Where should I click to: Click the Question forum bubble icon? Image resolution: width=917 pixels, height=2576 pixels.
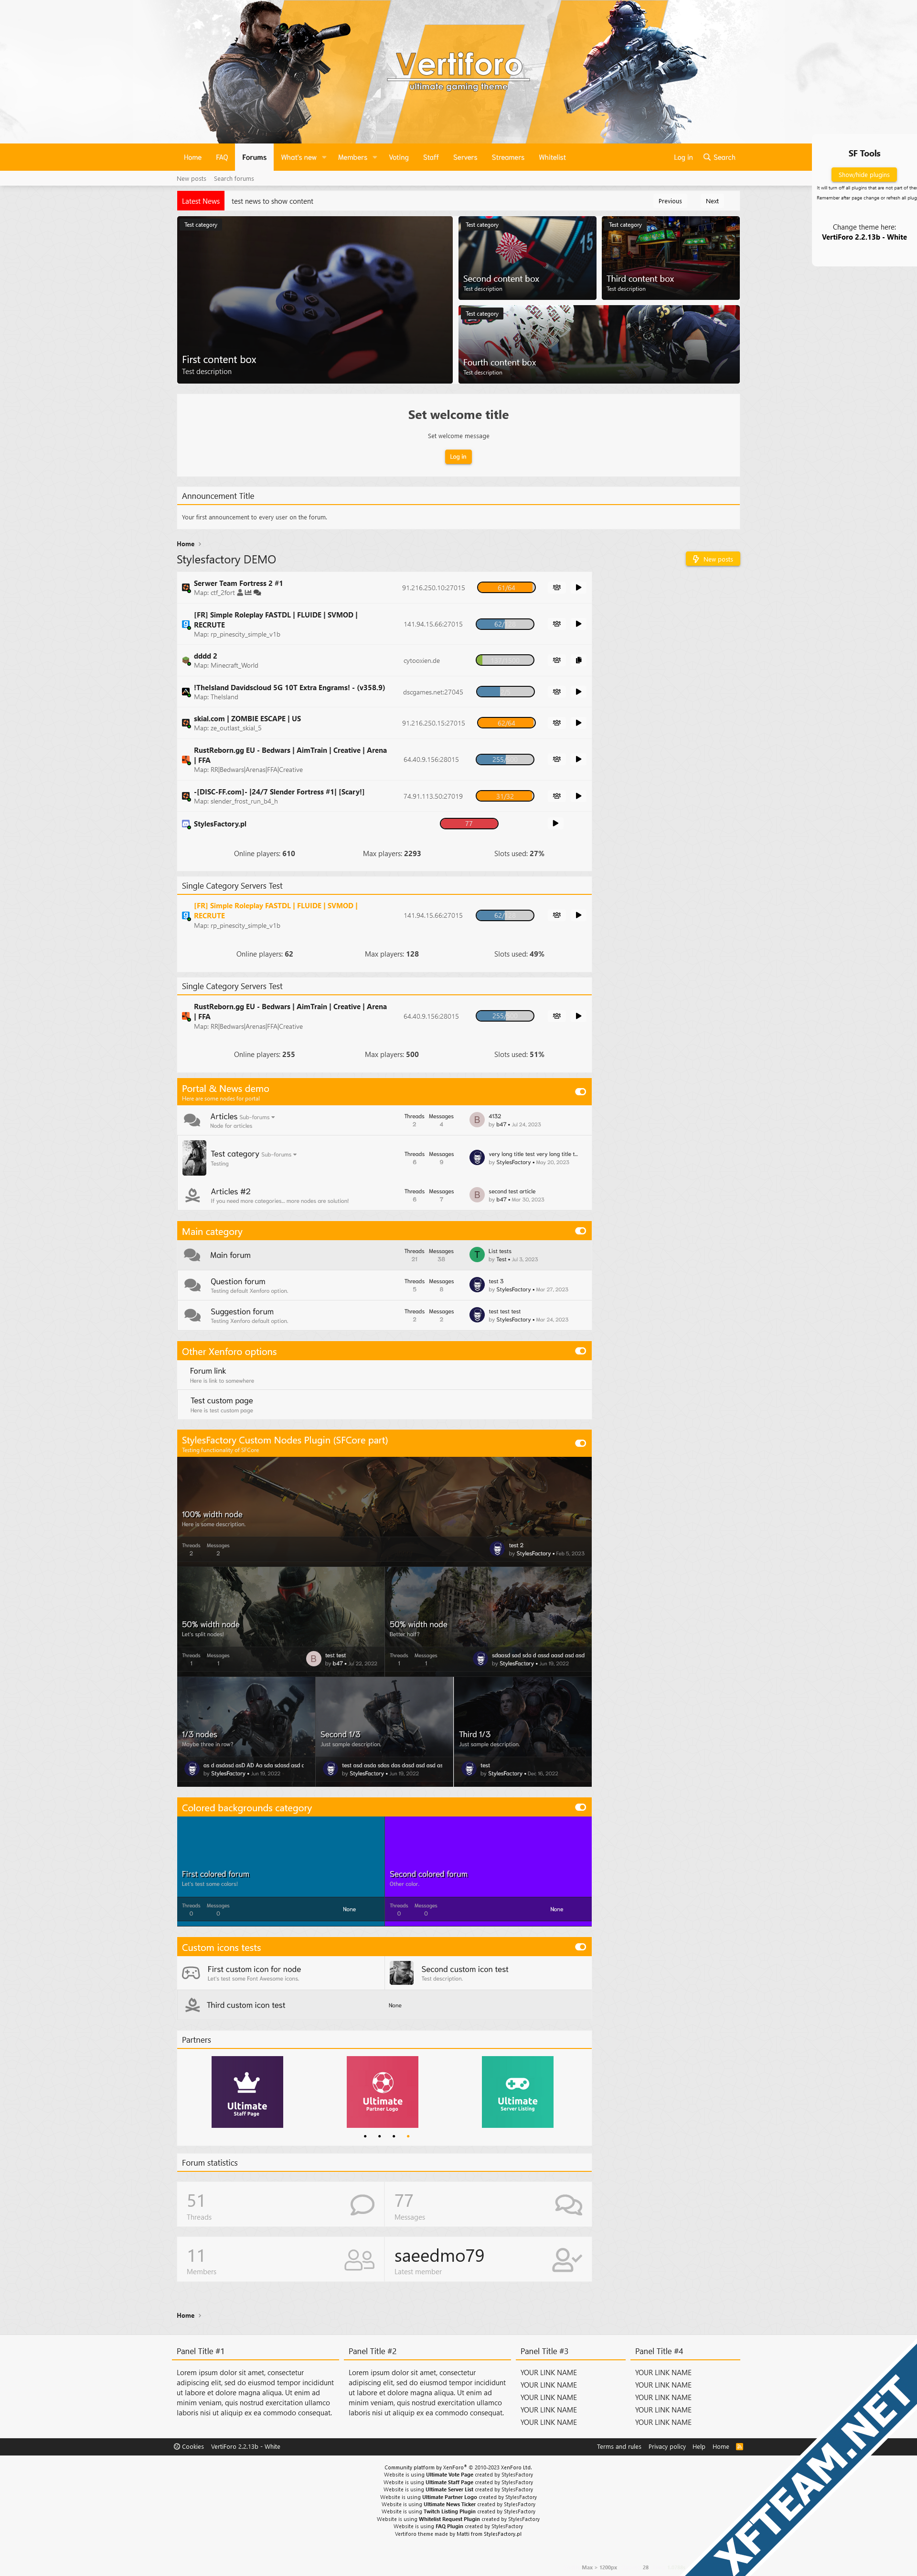pos(192,1285)
